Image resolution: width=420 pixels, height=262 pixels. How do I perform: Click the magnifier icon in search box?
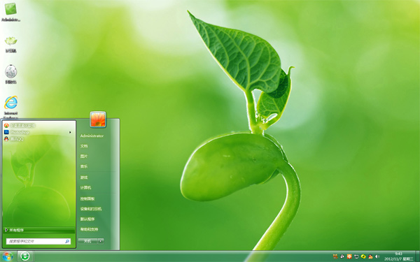(67, 242)
